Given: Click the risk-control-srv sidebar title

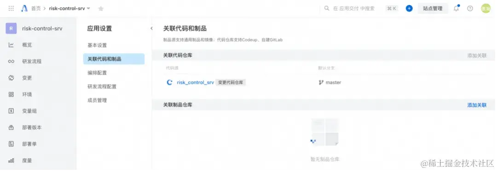Looking at the screenshot, I should pyautogui.click(x=42, y=28).
